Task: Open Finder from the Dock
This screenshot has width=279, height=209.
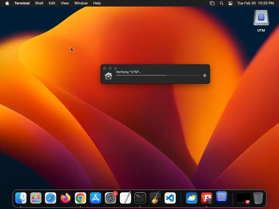Action: click(x=21, y=198)
